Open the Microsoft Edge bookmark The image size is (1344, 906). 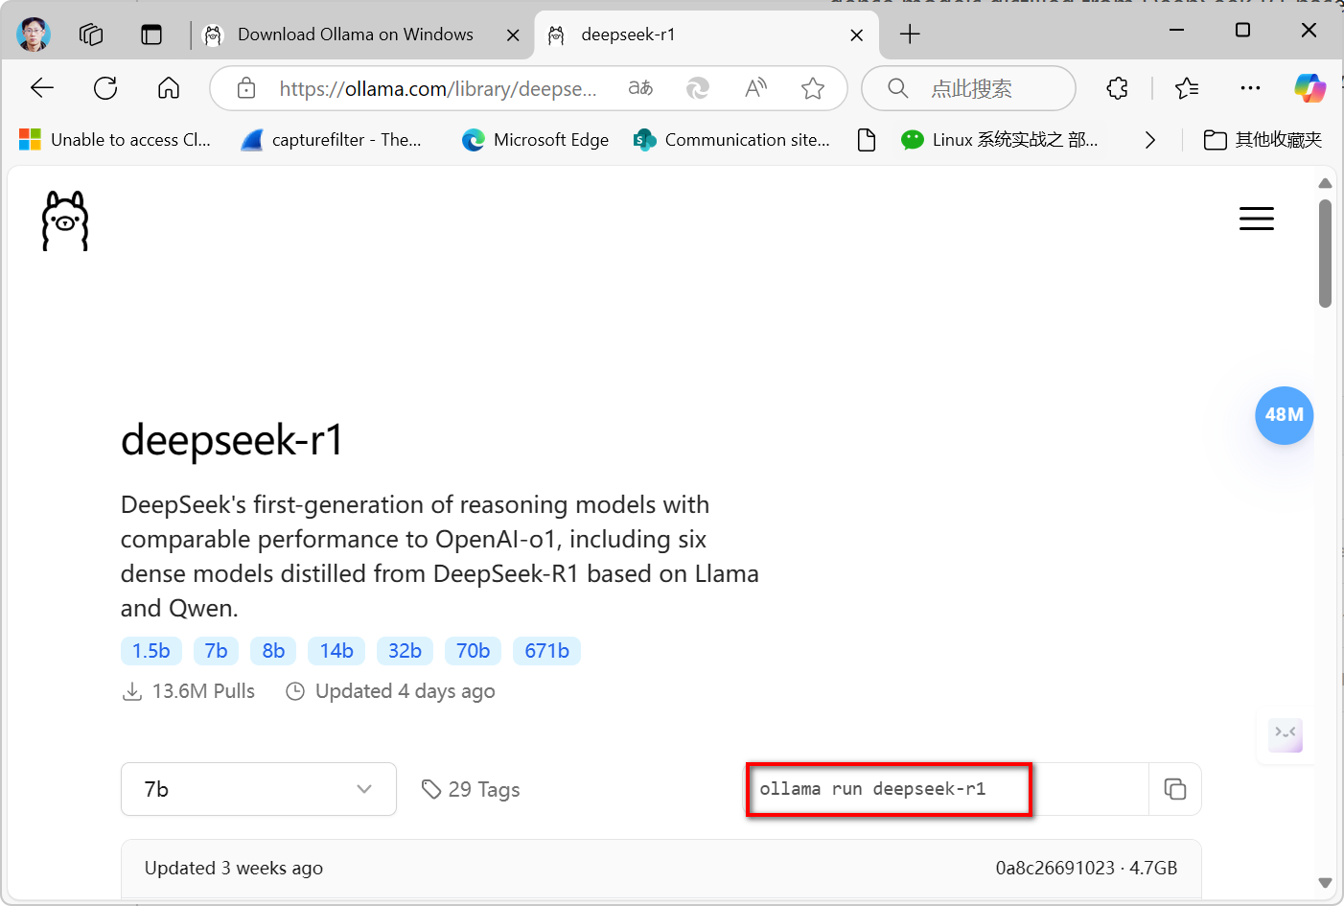tap(535, 140)
